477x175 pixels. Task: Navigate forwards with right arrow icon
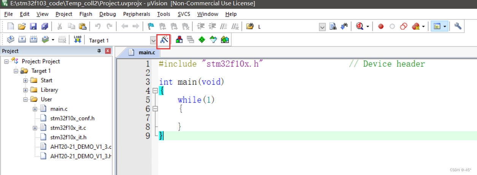pos(135,27)
